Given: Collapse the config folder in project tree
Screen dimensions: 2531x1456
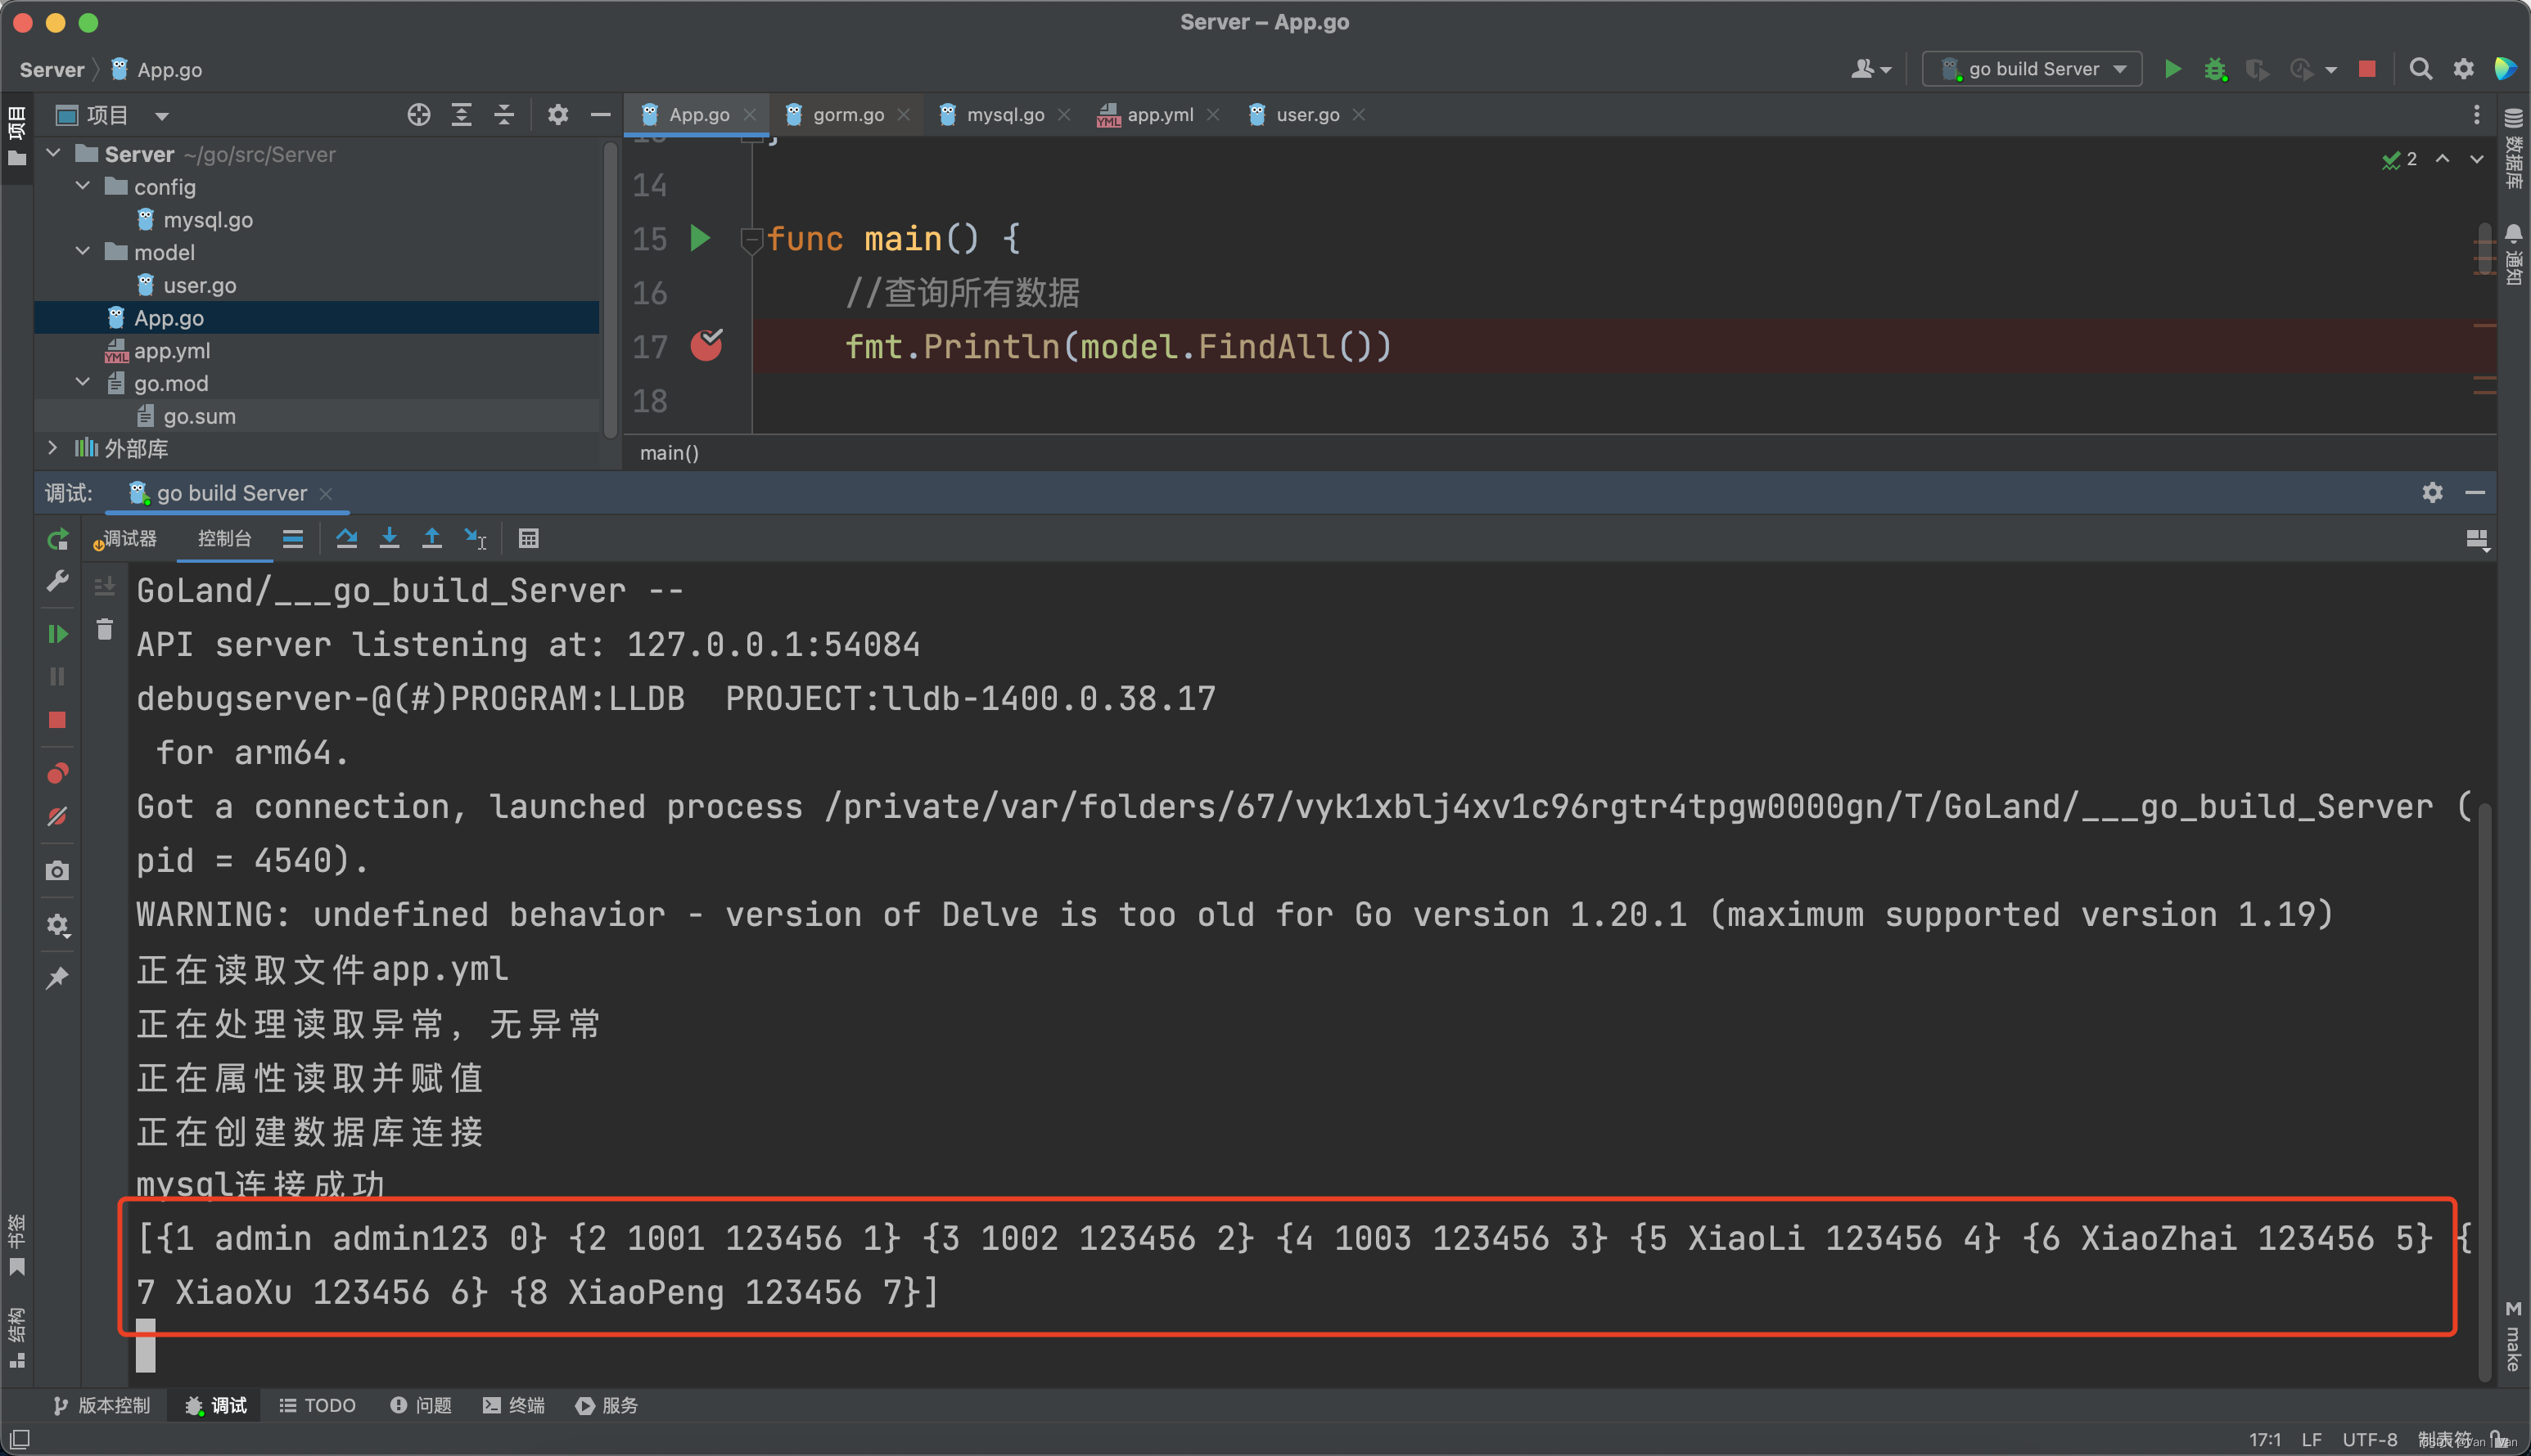Looking at the screenshot, I should coord(83,187).
